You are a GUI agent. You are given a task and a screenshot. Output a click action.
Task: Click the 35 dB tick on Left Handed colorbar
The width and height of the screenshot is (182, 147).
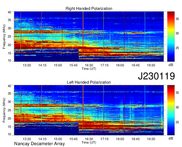click(x=177, y=93)
